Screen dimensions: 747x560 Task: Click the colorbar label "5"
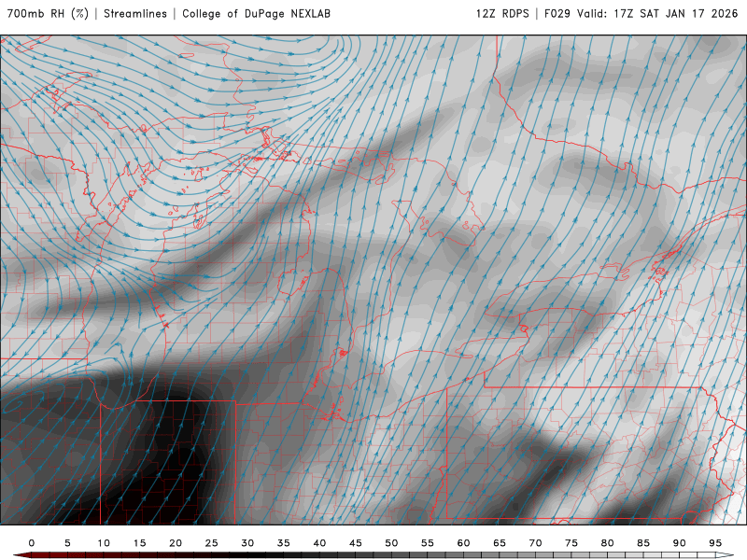(67, 543)
